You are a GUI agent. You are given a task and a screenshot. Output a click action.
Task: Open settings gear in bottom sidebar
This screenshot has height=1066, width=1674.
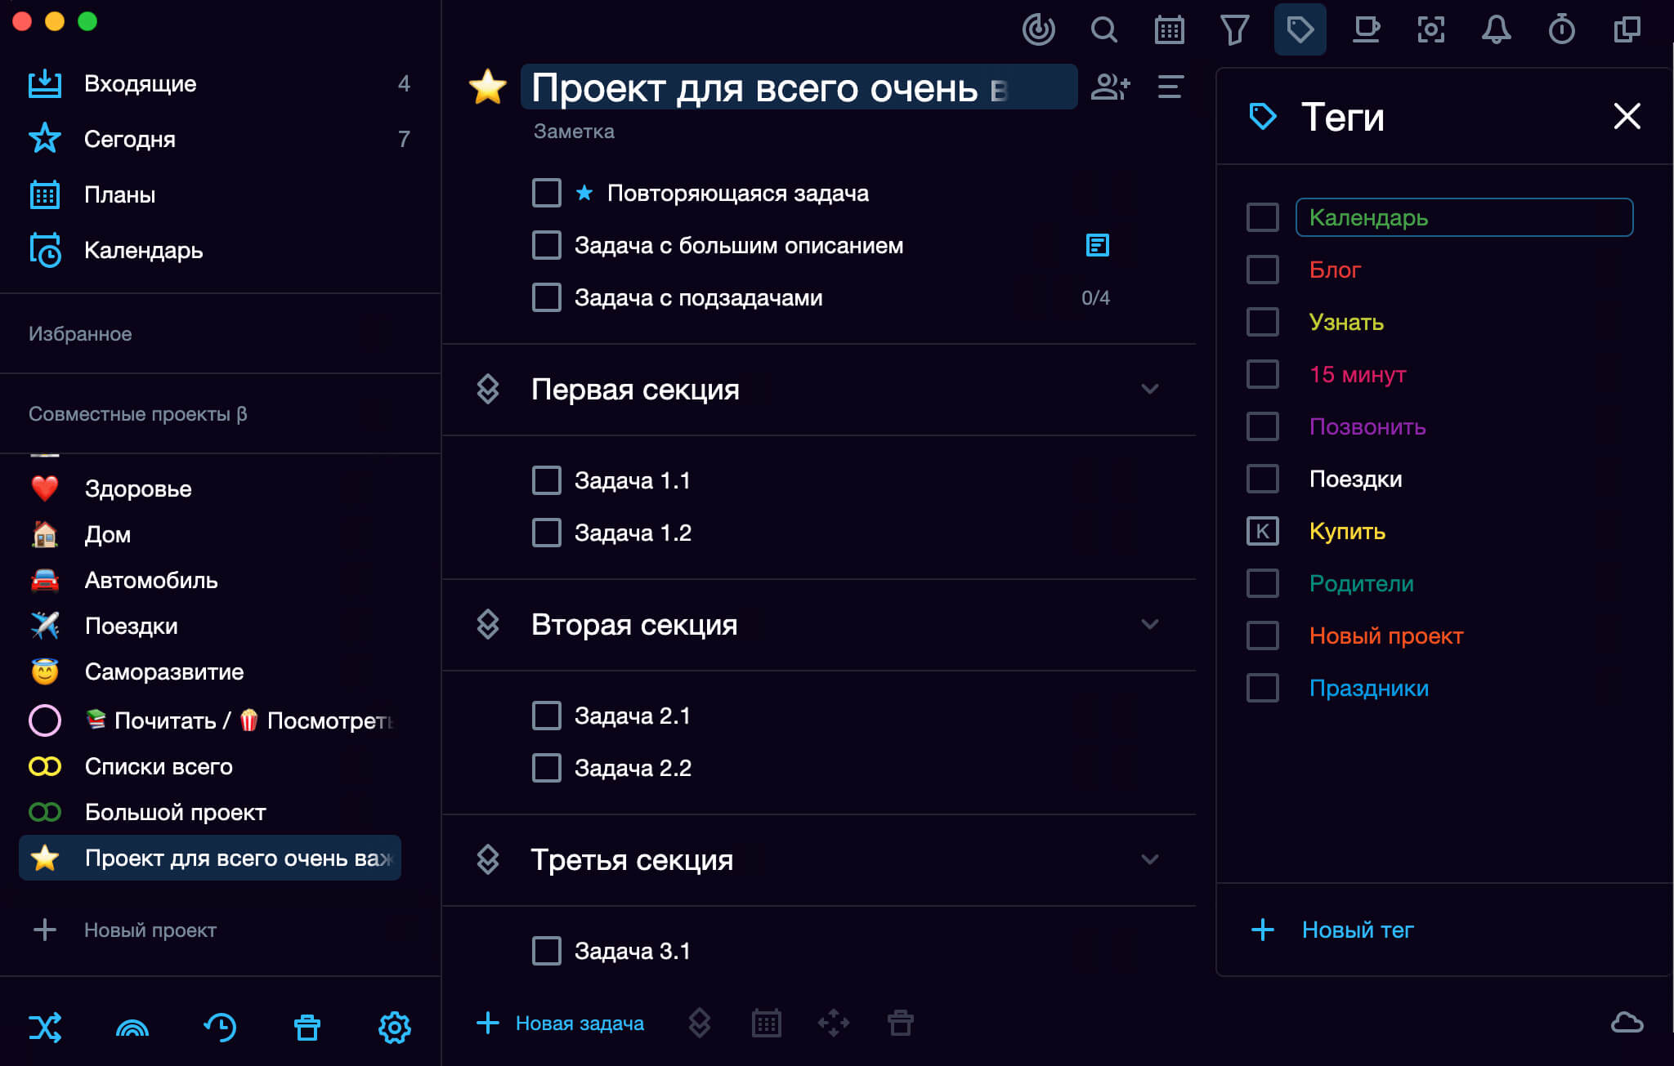(395, 1027)
